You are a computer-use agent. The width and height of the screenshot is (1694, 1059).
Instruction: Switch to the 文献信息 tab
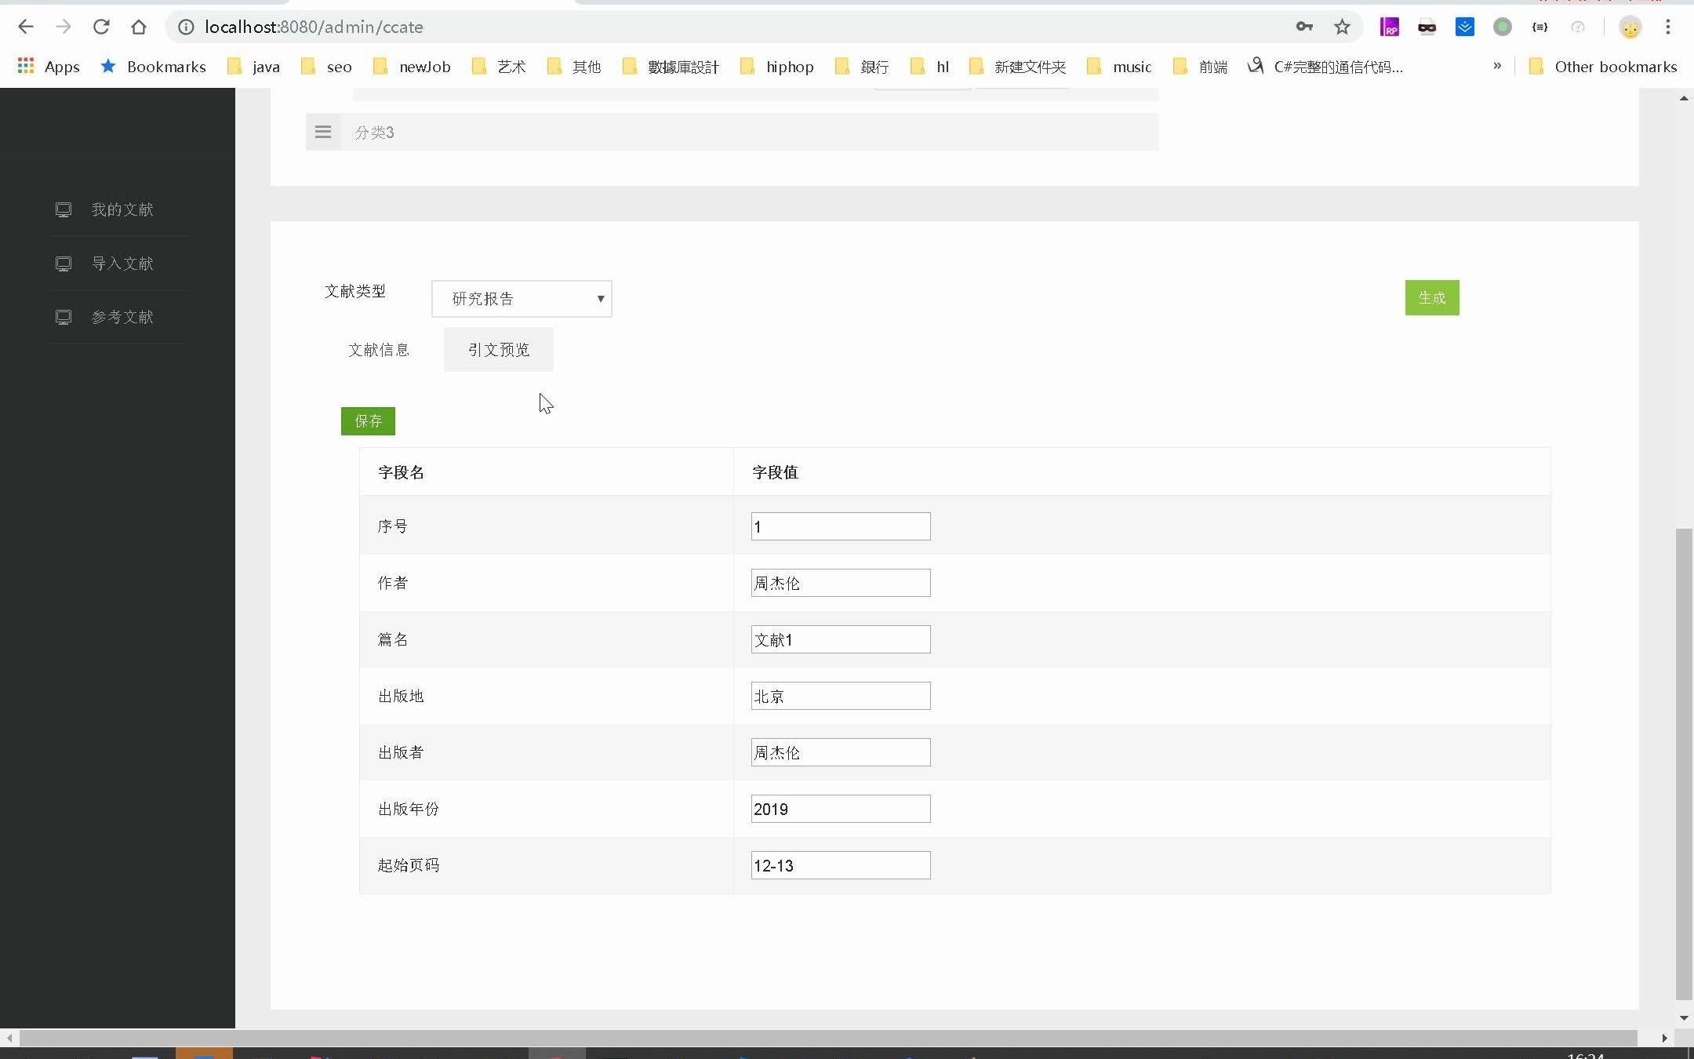click(380, 350)
